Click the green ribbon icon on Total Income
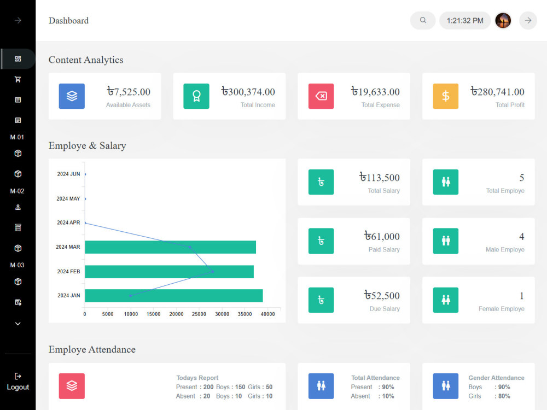 (x=196, y=96)
